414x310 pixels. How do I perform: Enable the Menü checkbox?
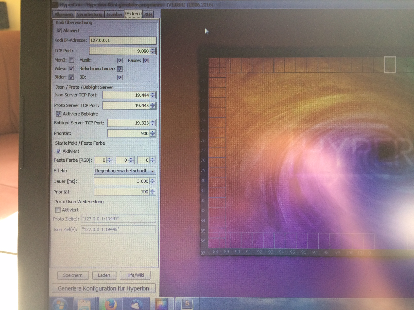(71, 60)
